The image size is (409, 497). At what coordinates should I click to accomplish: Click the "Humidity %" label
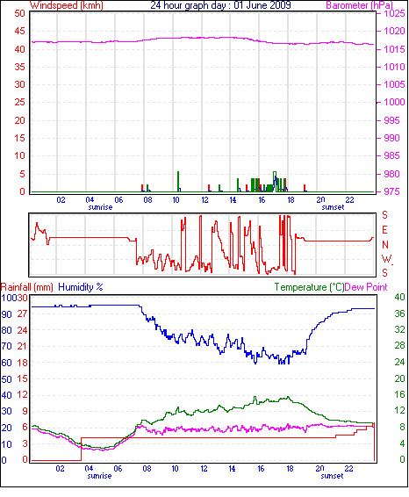81,287
